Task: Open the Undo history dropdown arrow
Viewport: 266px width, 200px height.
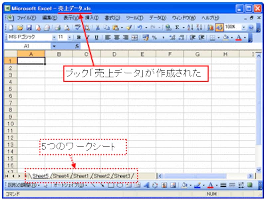Action: [146, 28]
